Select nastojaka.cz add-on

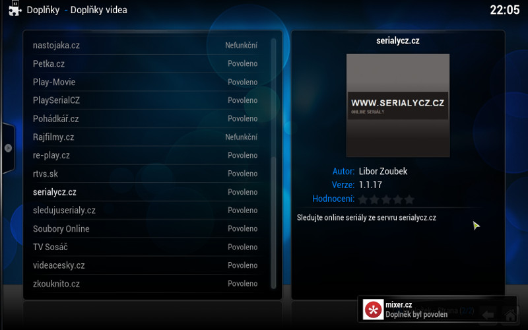[146, 46]
